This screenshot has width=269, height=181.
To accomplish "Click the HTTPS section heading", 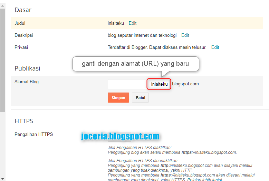I will (24, 121).
